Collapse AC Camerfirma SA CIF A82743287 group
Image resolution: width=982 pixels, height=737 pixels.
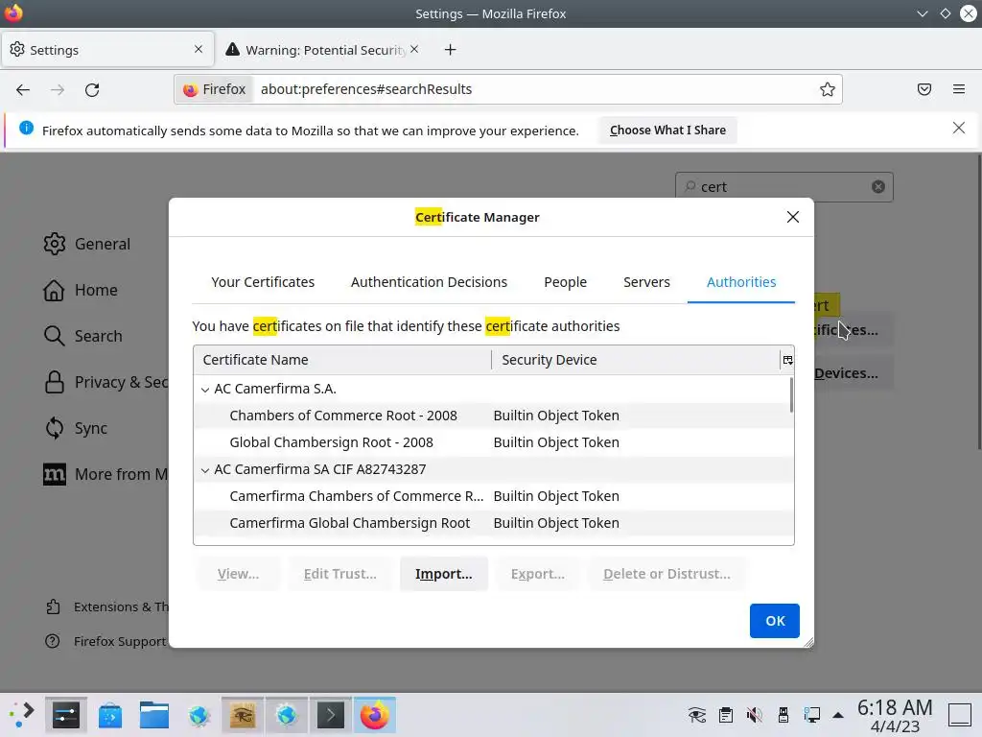click(205, 470)
